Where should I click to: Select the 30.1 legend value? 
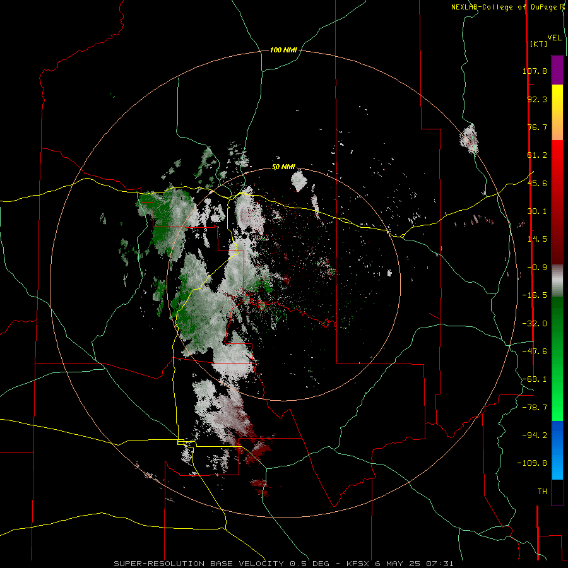(537, 211)
